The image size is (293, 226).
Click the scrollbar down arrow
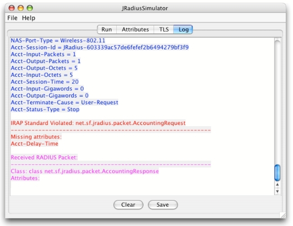pyautogui.click(x=277, y=191)
